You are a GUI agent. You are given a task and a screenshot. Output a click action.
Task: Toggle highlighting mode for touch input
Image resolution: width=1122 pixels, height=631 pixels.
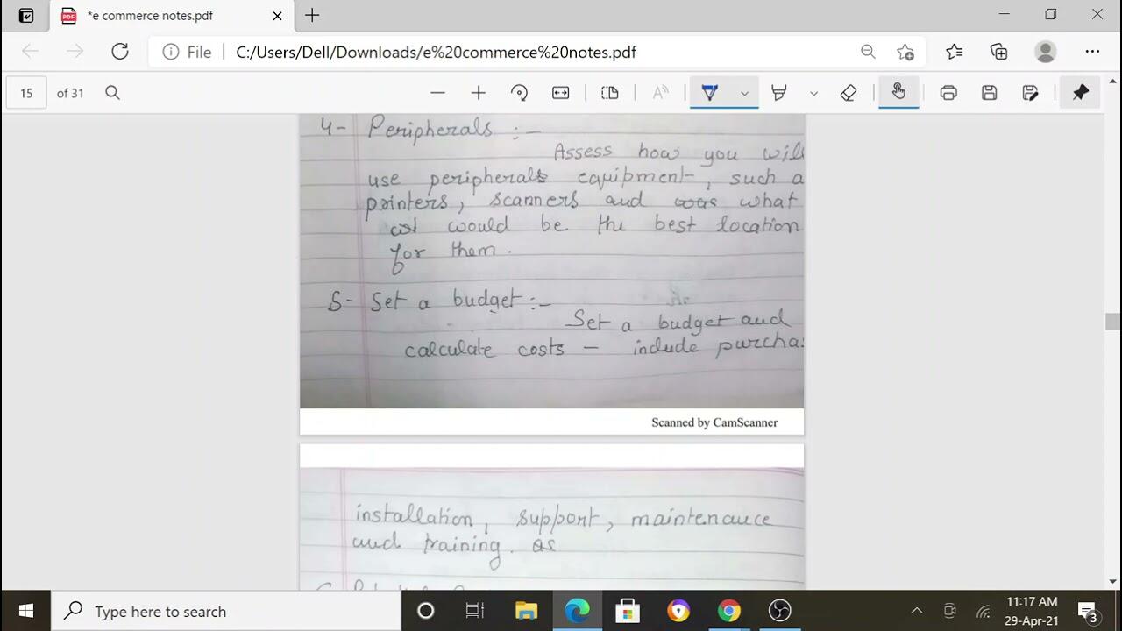coord(898,92)
